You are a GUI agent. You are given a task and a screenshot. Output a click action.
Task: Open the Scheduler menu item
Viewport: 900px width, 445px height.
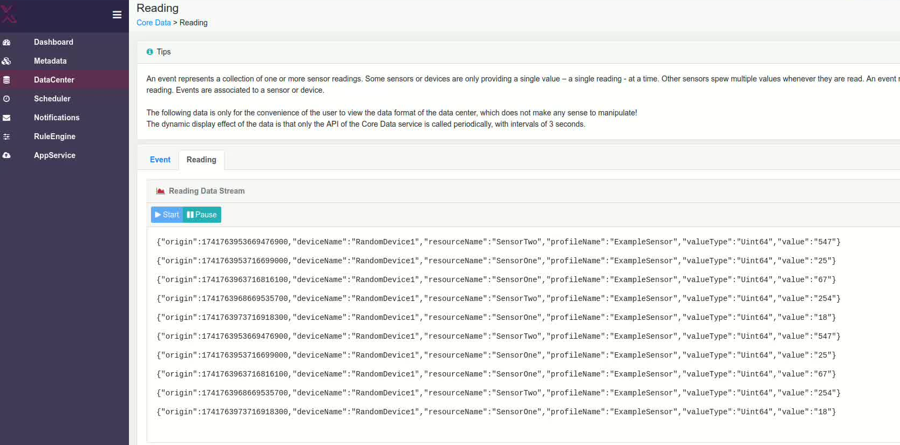point(52,99)
